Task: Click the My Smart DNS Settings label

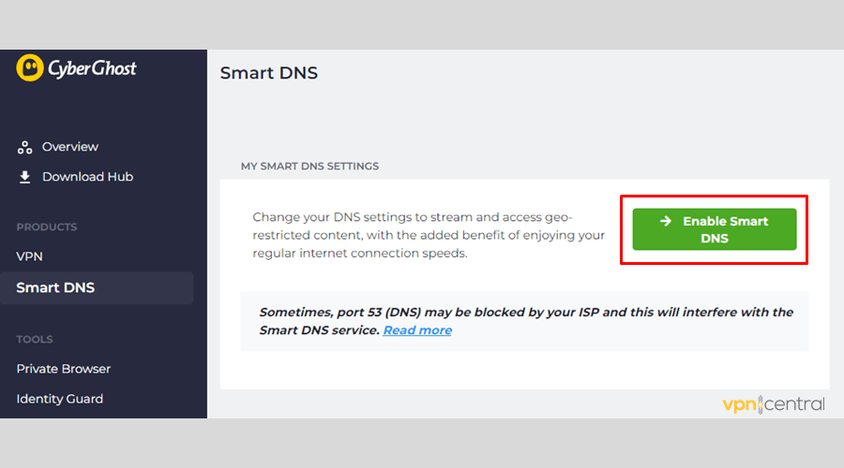Action: point(309,166)
